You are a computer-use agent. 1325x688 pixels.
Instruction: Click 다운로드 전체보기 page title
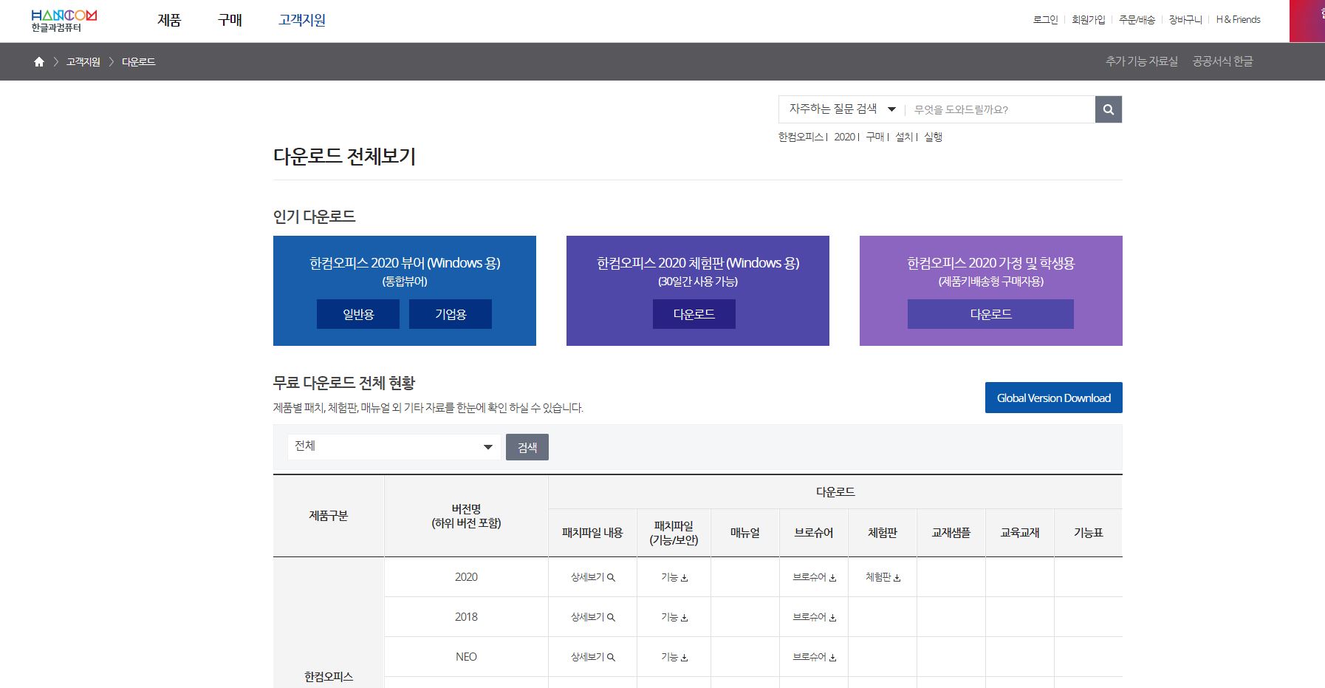[344, 157]
